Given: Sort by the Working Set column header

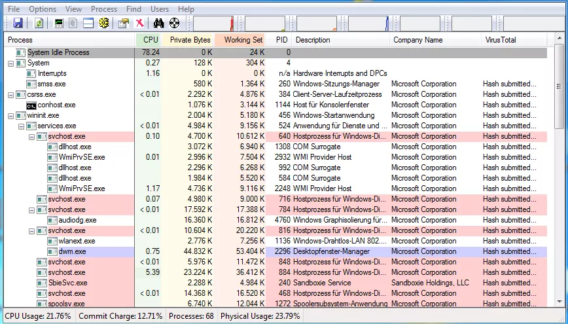Looking at the screenshot, I should [242, 40].
